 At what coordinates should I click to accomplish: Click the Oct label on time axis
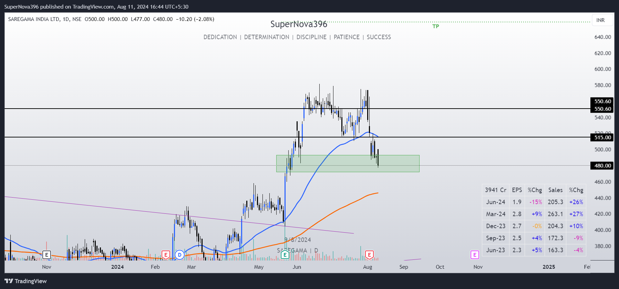440,267
